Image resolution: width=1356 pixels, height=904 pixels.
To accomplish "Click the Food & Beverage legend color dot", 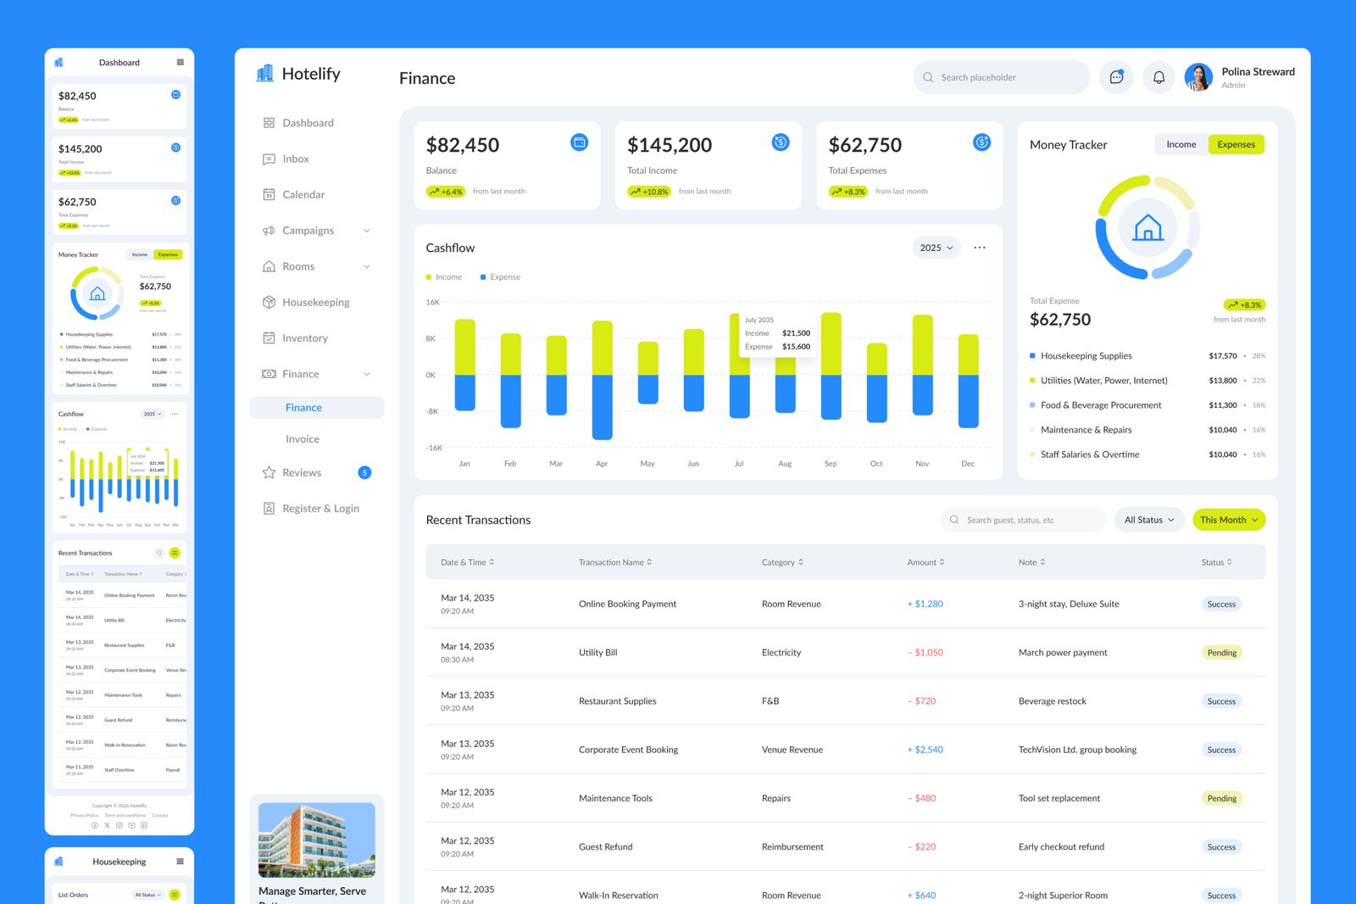I will pyautogui.click(x=1032, y=405).
